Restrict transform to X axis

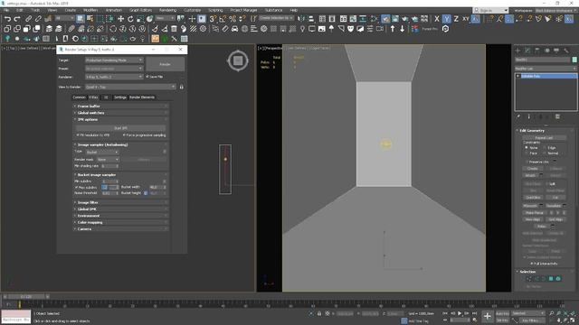coord(437,19)
